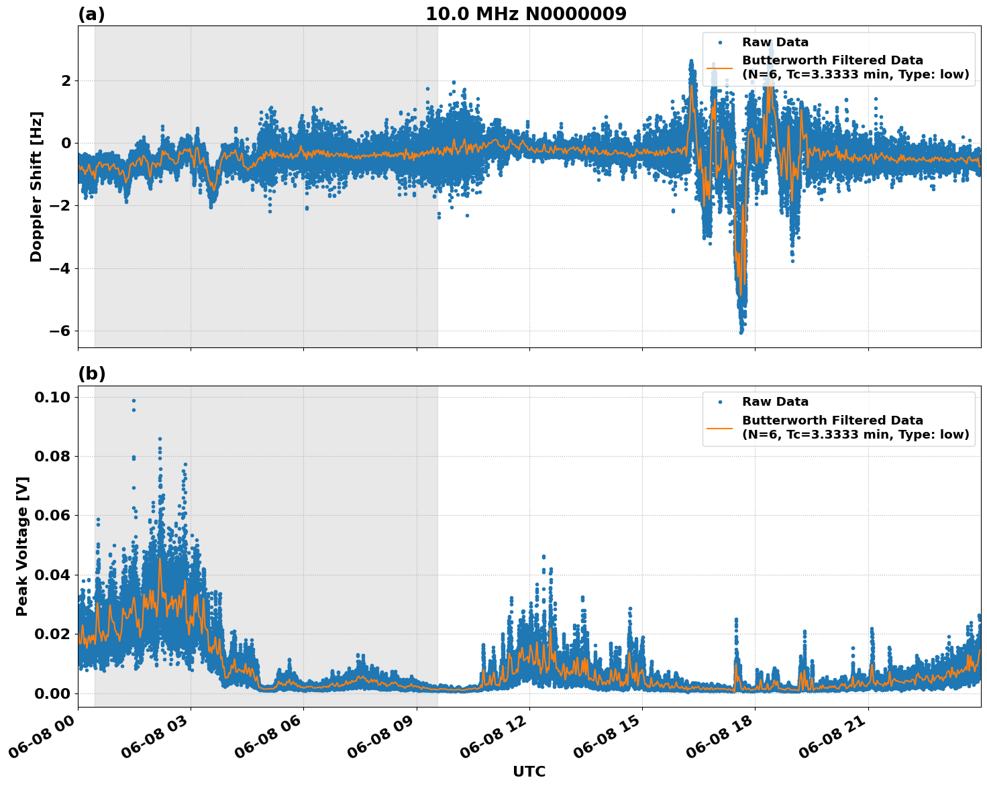This screenshot has width=987, height=786.
Task: Select the Raw Data dot marker in panel (b) legend
Action: (x=720, y=402)
